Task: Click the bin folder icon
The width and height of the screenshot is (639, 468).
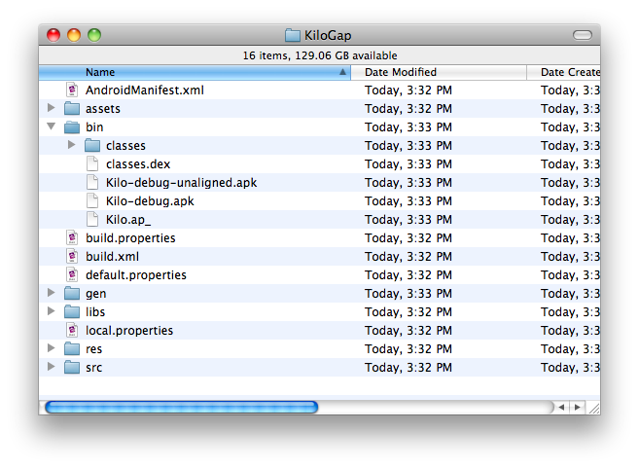Action: [x=72, y=126]
